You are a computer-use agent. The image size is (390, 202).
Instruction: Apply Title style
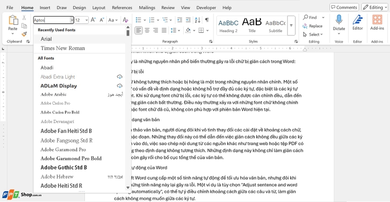tap(252, 26)
